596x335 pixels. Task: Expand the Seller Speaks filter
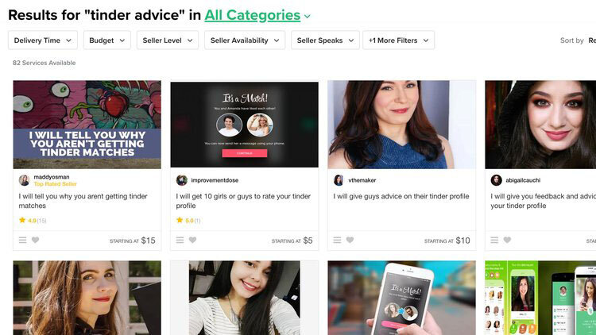tap(325, 40)
